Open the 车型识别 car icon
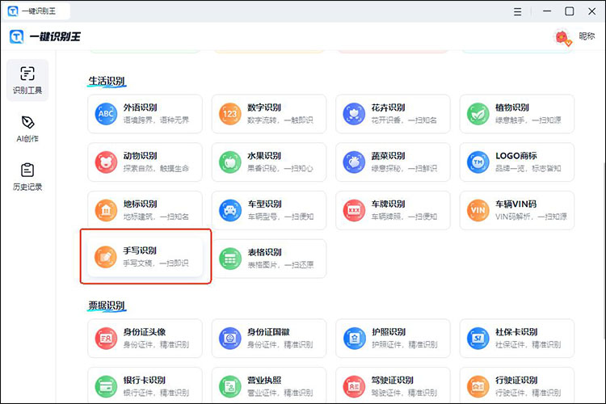Viewport: 606px width, 404px height. click(x=230, y=210)
